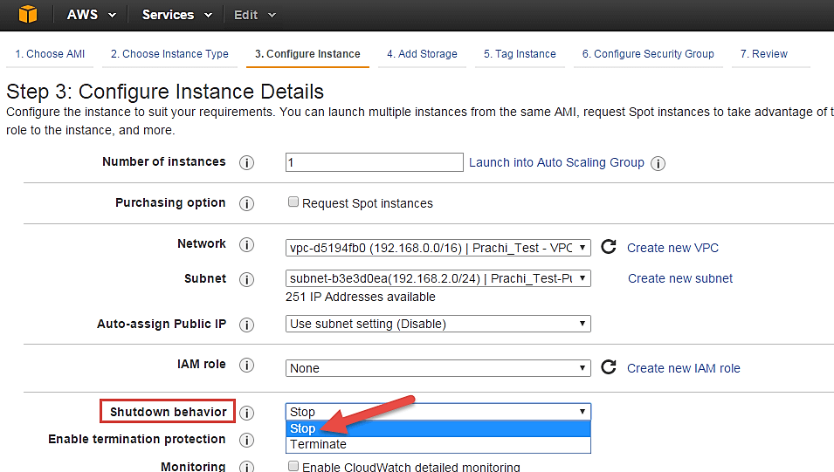The image size is (834, 472).
Task: Enable the Request Spot instances checkbox
Action: pyautogui.click(x=293, y=202)
